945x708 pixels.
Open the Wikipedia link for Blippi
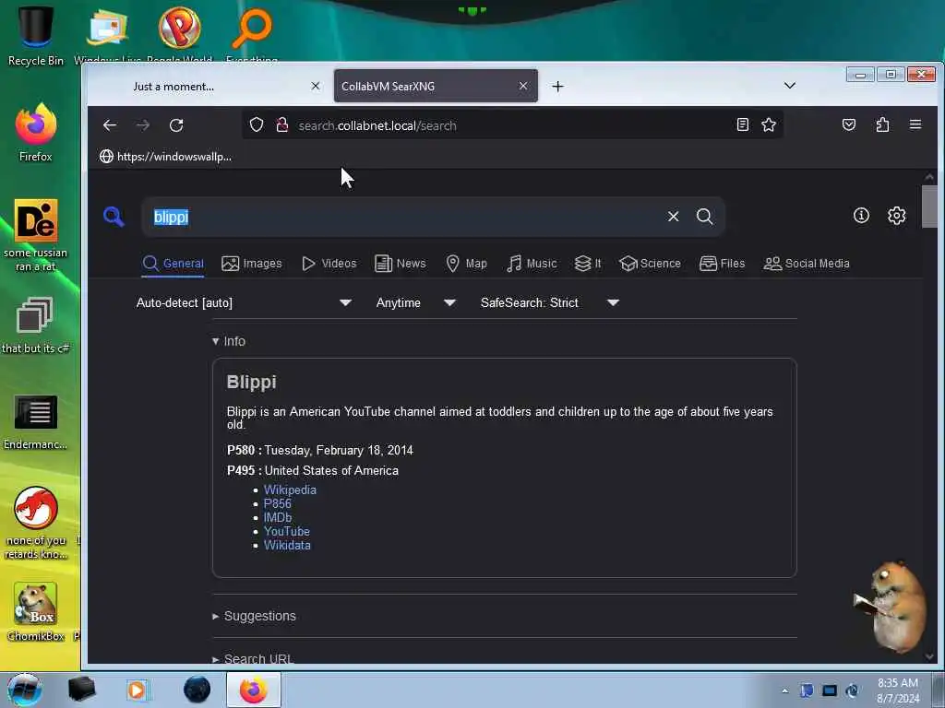coord(290,490)
